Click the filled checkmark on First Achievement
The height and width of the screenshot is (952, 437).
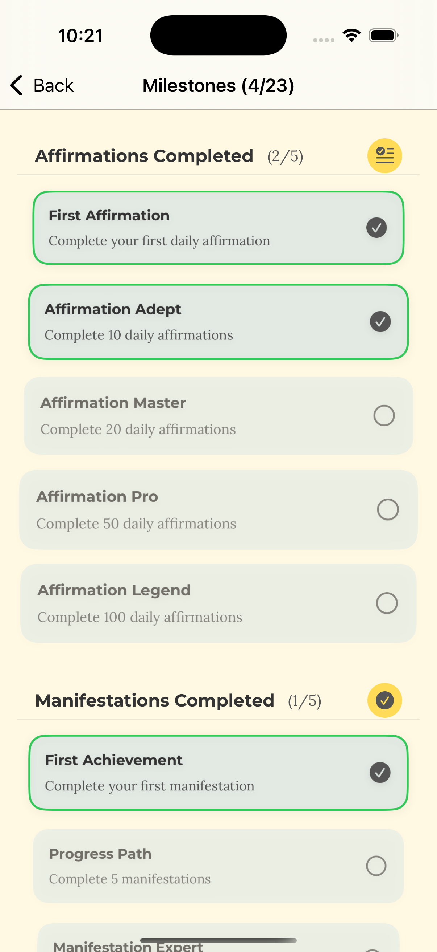[x=380, y=772]
